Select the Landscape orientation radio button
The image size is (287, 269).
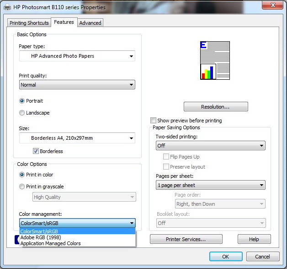[22, 113]
